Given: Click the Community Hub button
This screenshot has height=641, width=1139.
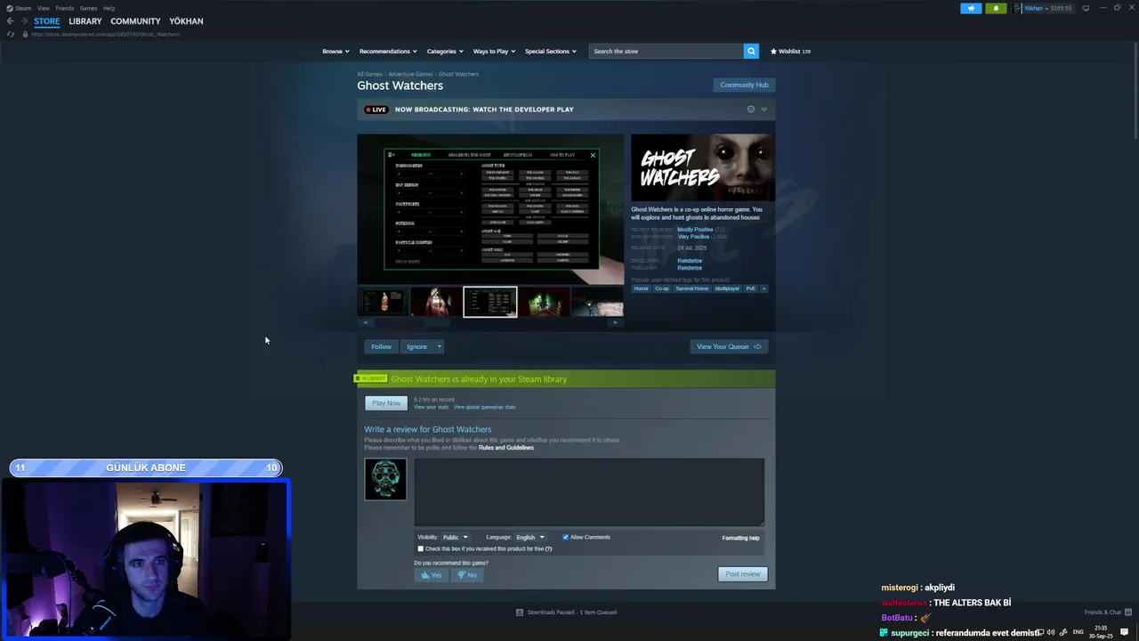Looking at the screenshot, I should coord(744,85).
